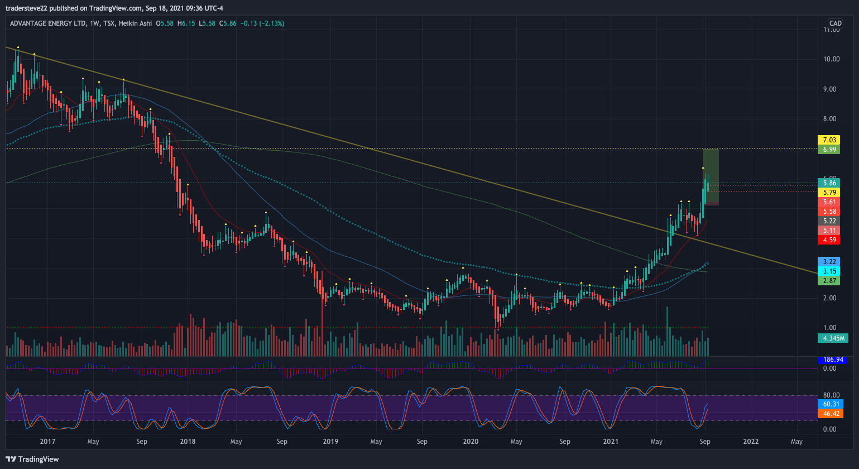Click the green 6.99 price label
859x469 pixels.
tap(829, 149)
